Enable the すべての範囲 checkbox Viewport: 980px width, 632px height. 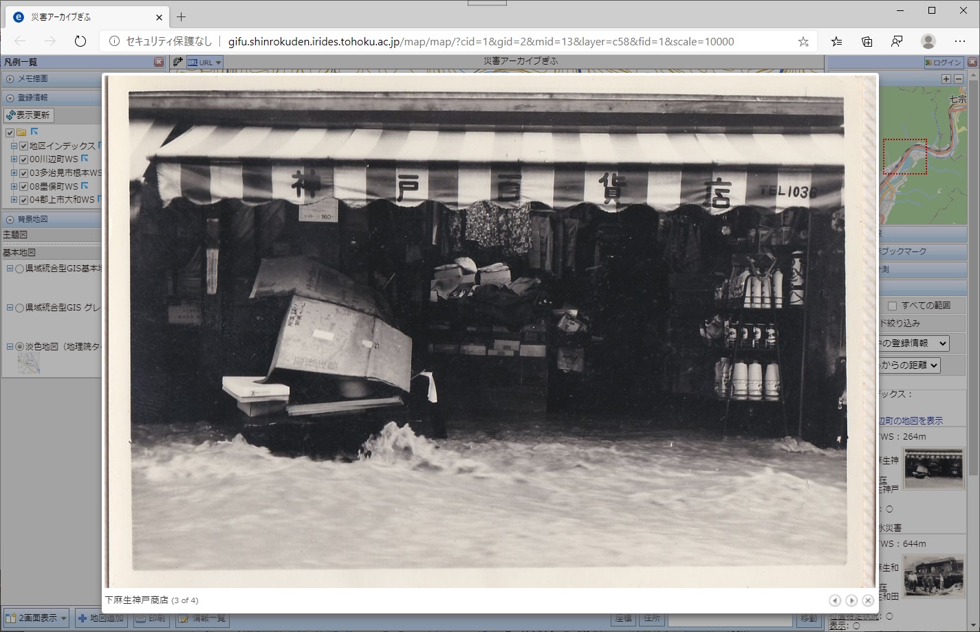tap(892, 306)
